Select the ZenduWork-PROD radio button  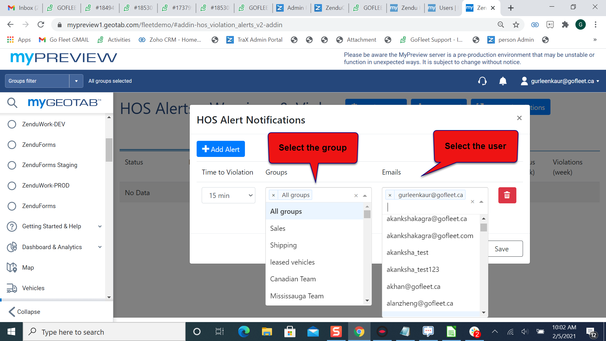coord(12,186)
